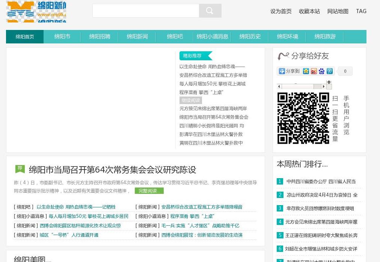Open hot rank 3 幸存救火员回想爆燃刹时数度哽咽
The image size is (380, 262).
pos(320,208)
